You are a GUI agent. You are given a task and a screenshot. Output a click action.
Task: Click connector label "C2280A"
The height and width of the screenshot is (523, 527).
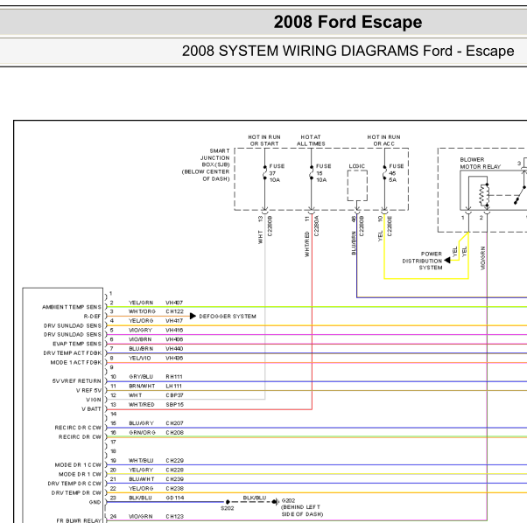pyautogui.click(x=317, y=226)
